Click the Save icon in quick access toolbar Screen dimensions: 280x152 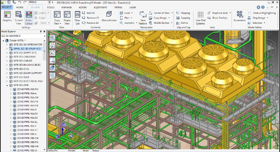[9, 2]
